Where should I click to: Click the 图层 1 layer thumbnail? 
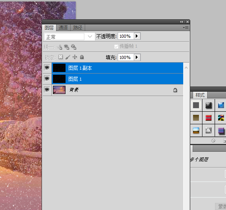(59, 79)
